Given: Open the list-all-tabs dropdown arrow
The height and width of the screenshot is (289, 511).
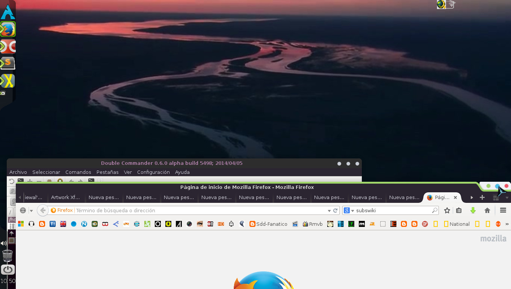Looking at the screenshot, I should coord(507,197).
